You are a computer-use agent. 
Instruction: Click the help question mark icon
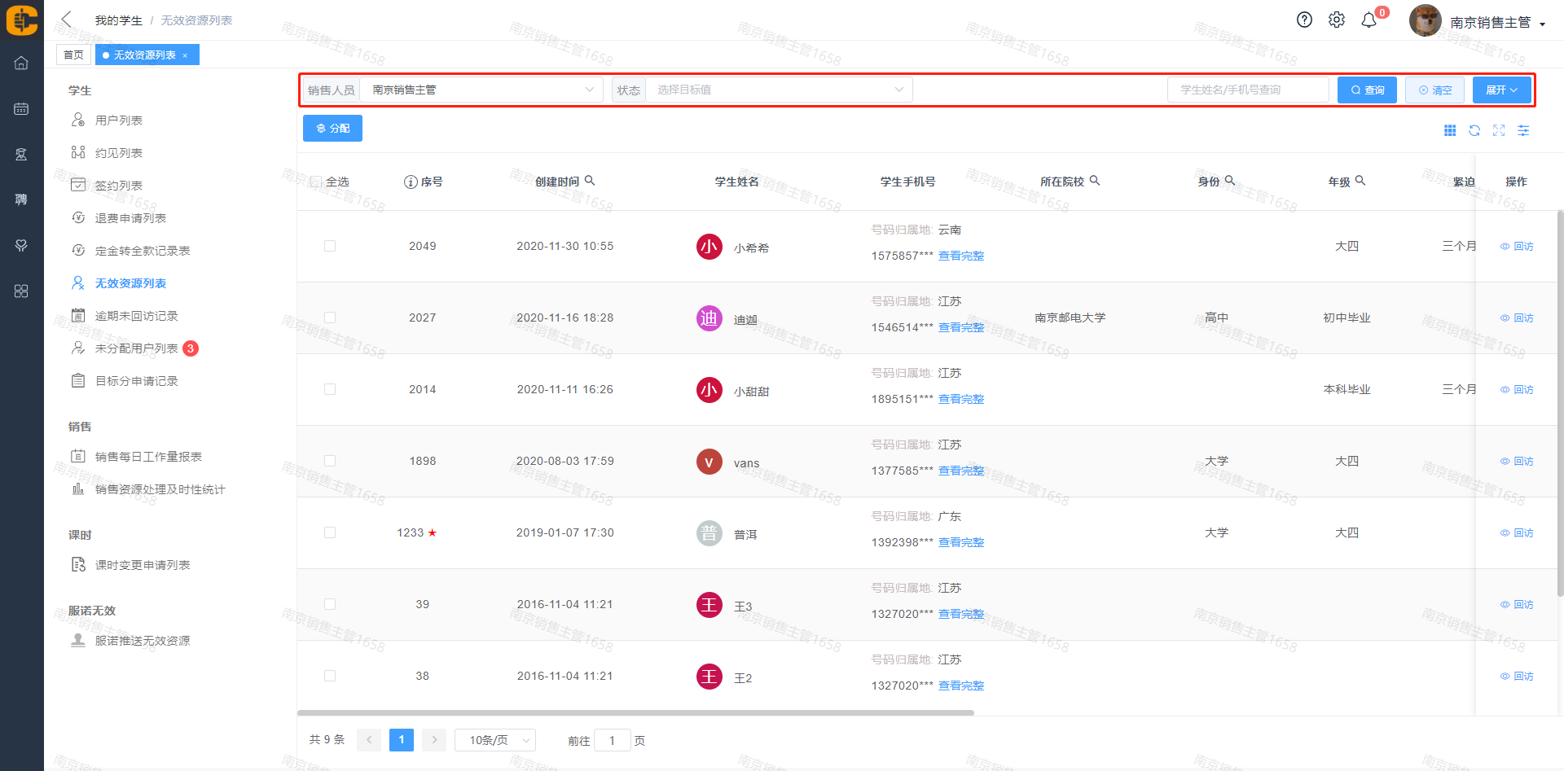(1304, 20)
